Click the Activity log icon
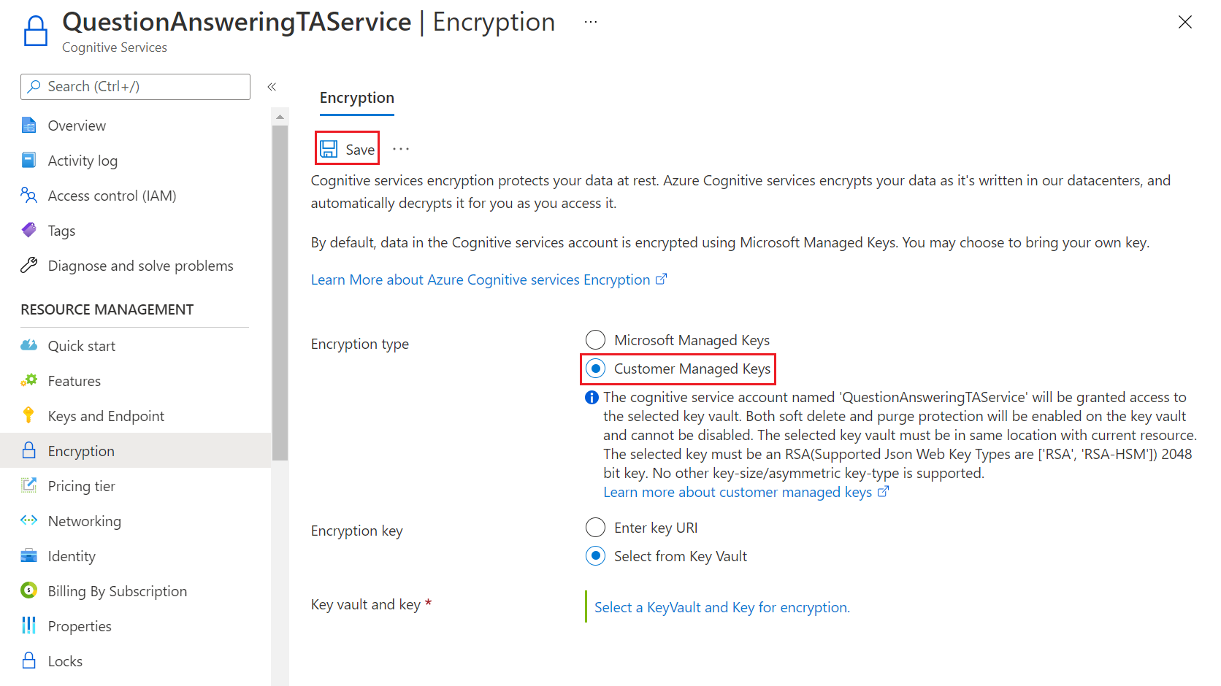 coord(28,161)
